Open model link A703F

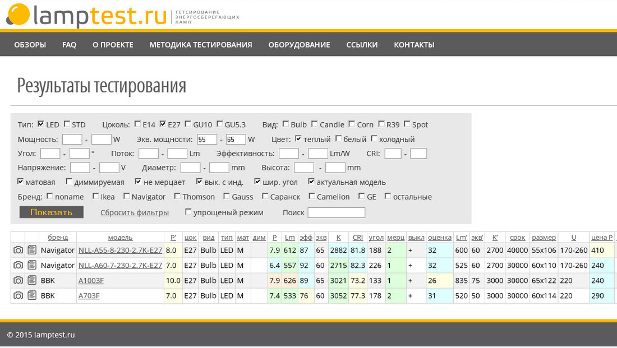[x=89, y=296]
